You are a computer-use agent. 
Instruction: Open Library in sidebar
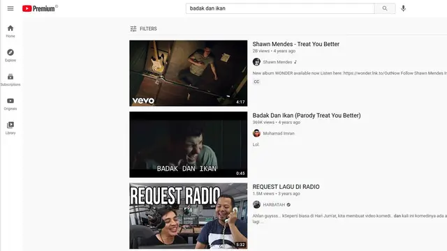point(10,128)
